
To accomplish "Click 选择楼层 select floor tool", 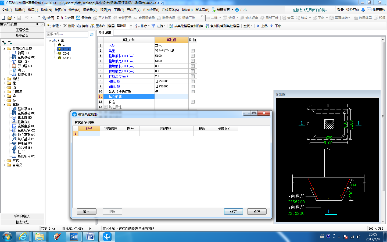I will click(x=363, y=18).
